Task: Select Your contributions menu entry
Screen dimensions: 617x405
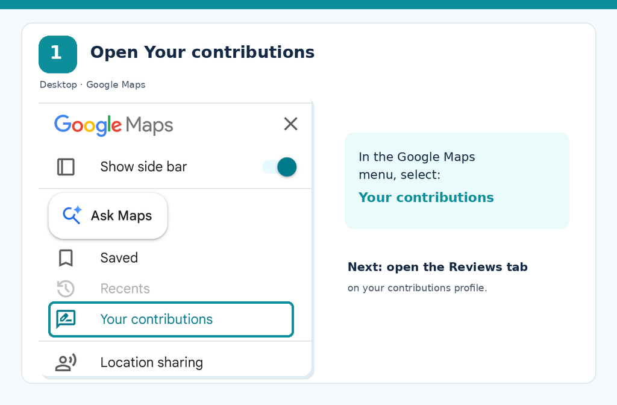Action: pyautogui.click(x=171, y=319)
